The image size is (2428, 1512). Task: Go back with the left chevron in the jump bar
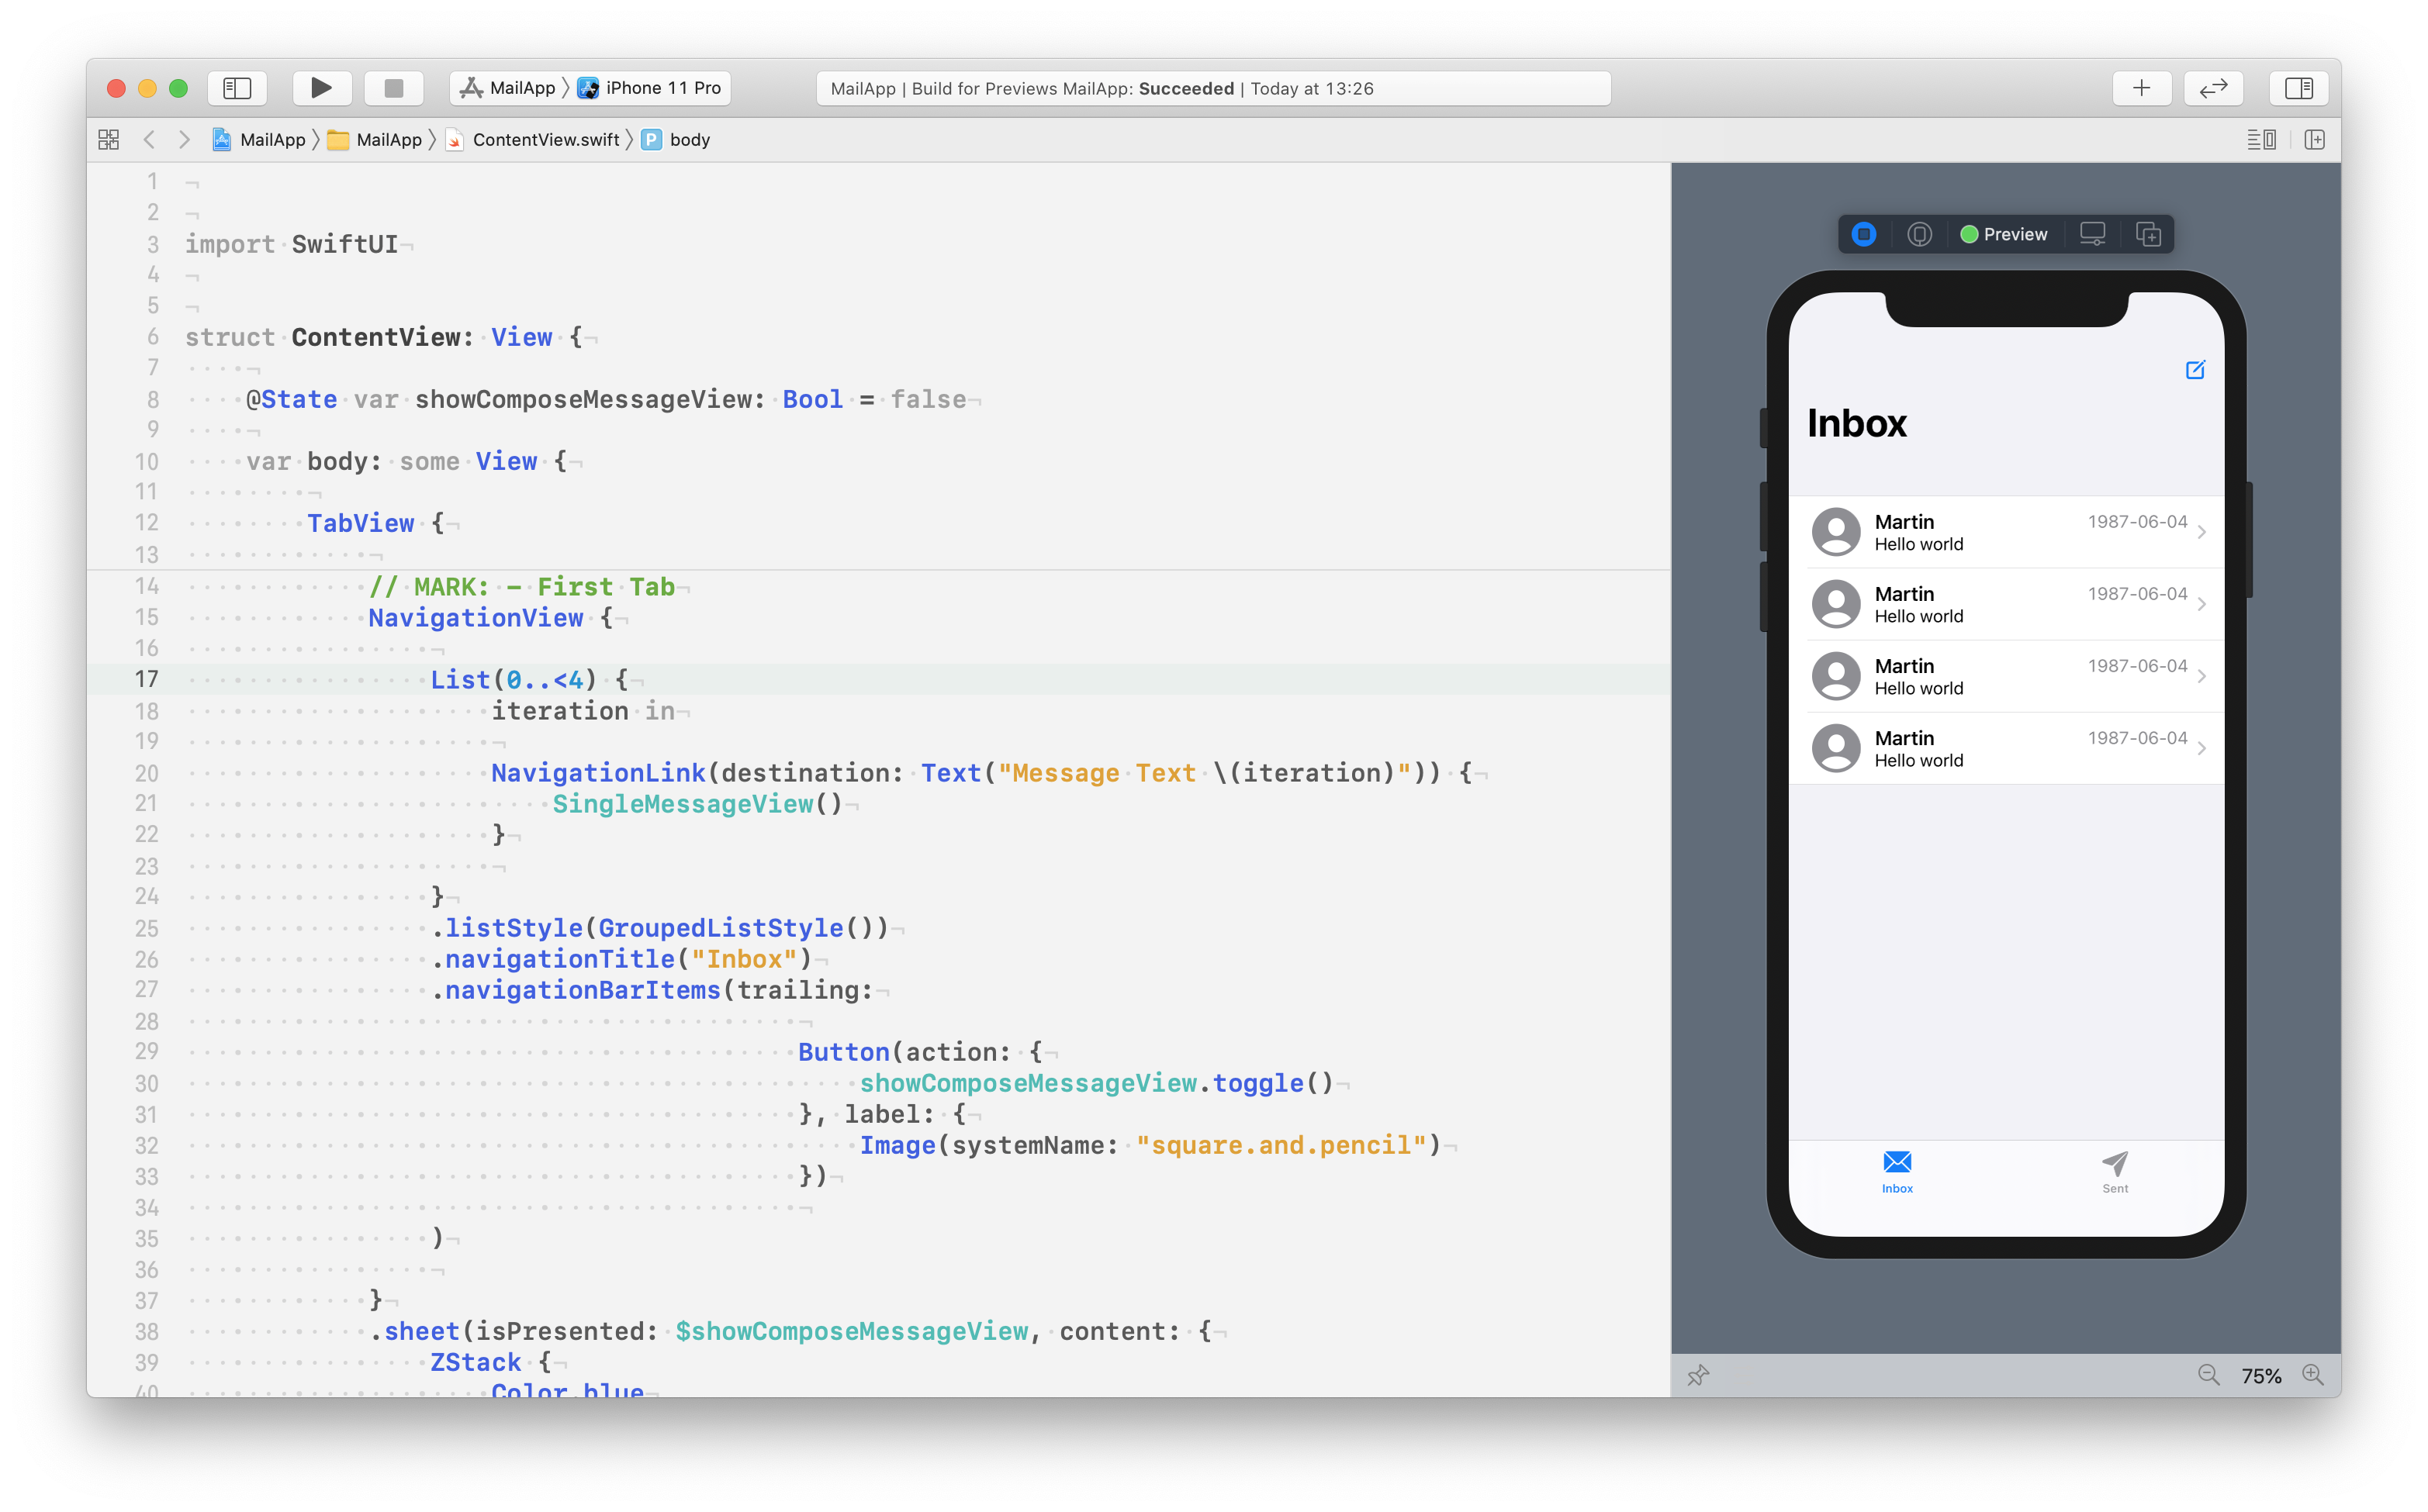149,140
